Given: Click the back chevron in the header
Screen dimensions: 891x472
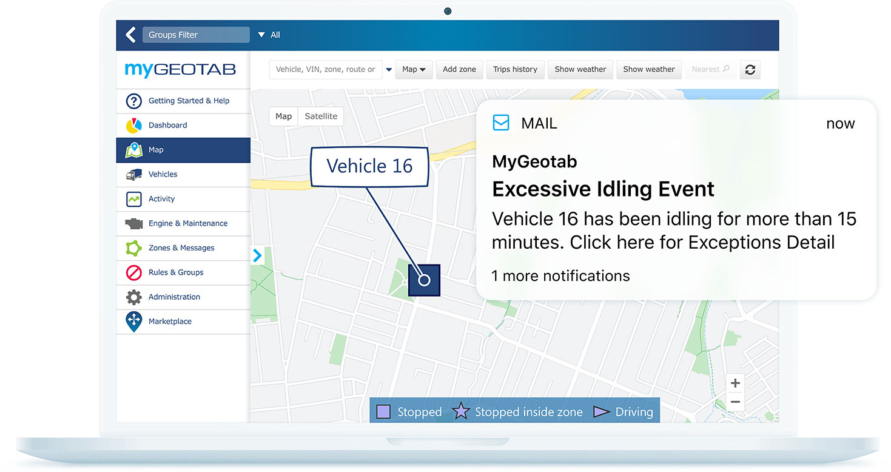Looking at the screenshot, I should coord(130,35).
